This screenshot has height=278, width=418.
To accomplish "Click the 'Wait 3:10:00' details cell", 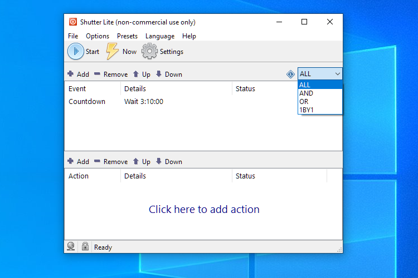I will [x=144, y=102].
